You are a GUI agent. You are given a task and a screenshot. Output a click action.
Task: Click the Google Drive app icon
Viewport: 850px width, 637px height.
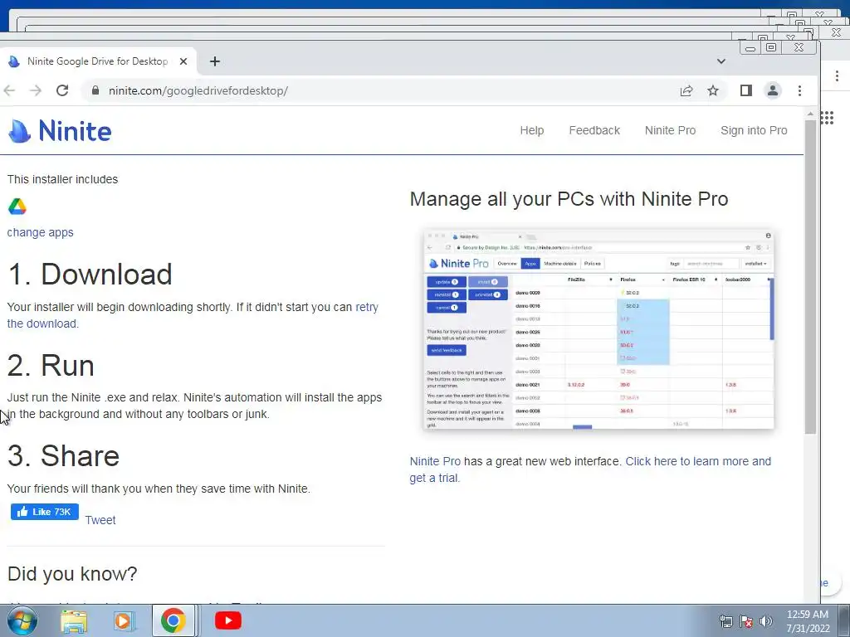tap(17, 207)
